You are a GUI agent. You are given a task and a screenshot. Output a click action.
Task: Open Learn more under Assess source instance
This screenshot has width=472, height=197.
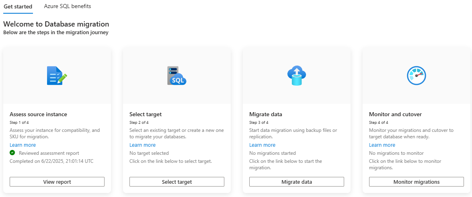coord(23,145)
